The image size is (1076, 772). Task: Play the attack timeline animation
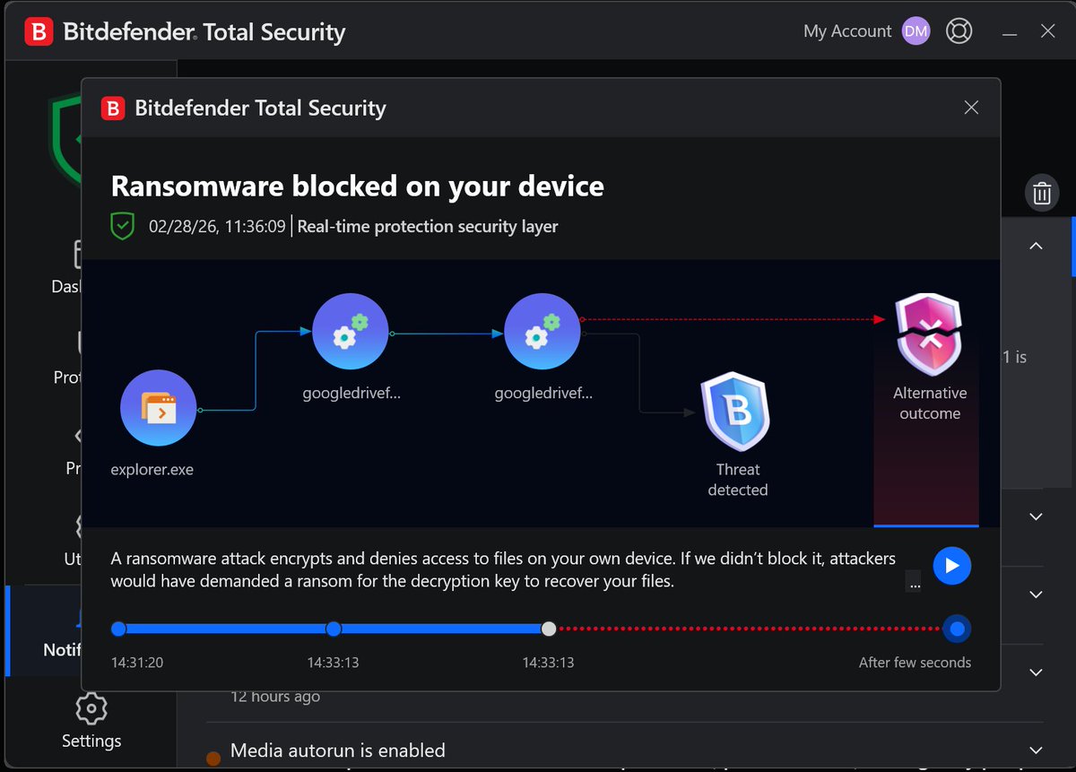tap(951, 566)
